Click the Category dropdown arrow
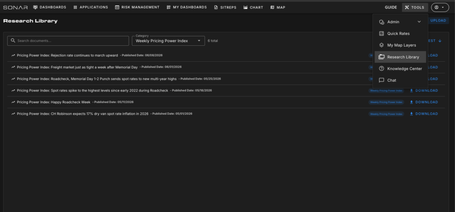This screenshot has height=212, width=455. tap(199, 40)
